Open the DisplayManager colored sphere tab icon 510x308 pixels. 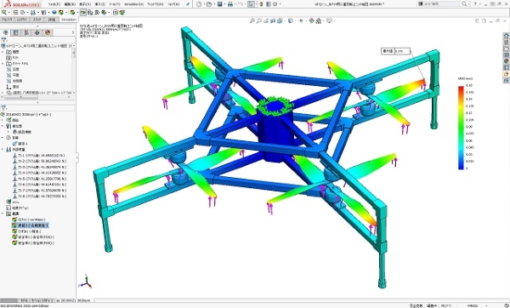(48, 32)
